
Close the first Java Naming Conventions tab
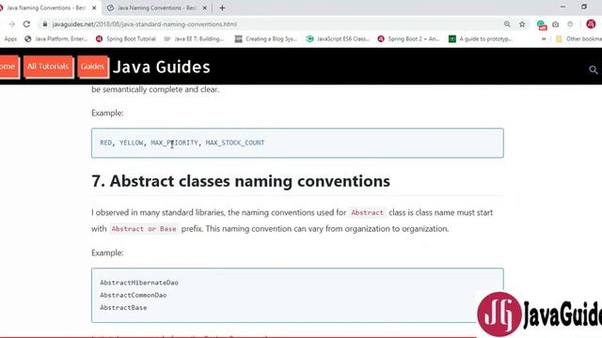click(x=94, y=8)
